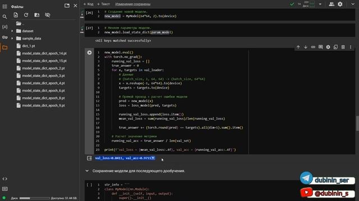Toggle hidden files visibility icon

pos(47,15)
